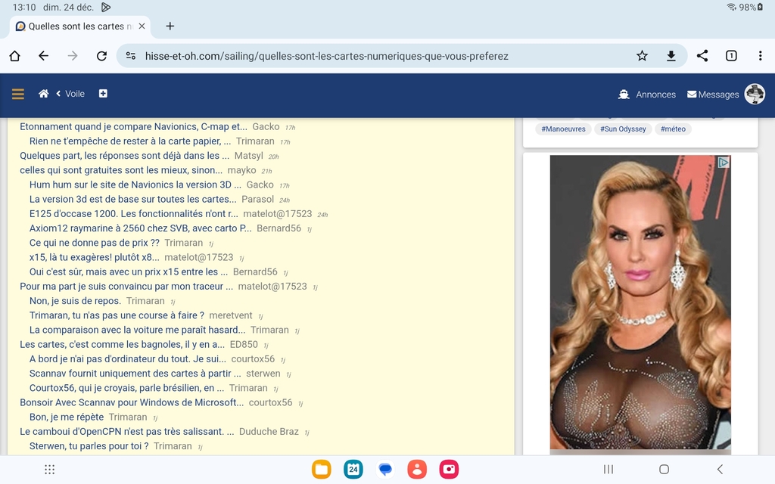Open reply 'Courtox56, qui je croyais, parle brésilien'
775x484 pixels.
(x=126, y=388)
